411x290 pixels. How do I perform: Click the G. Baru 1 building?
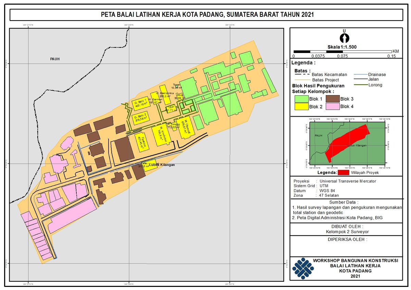click(141, 103)
